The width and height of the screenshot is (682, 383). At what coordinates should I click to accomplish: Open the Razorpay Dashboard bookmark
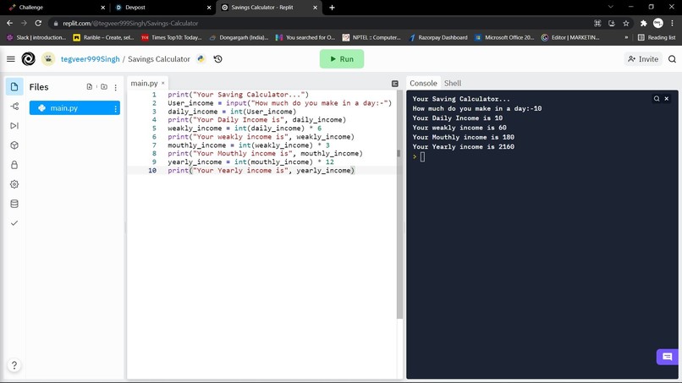coord(438,37)
